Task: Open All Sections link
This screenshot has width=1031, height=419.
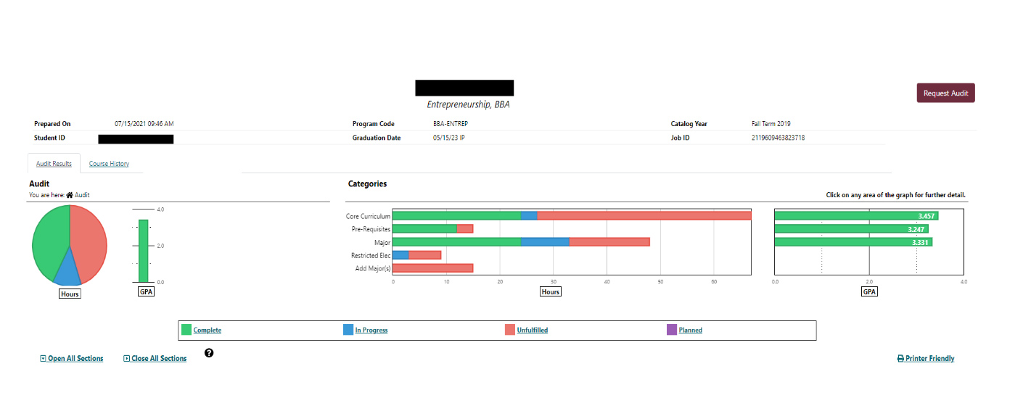Action: pos(75,359)
